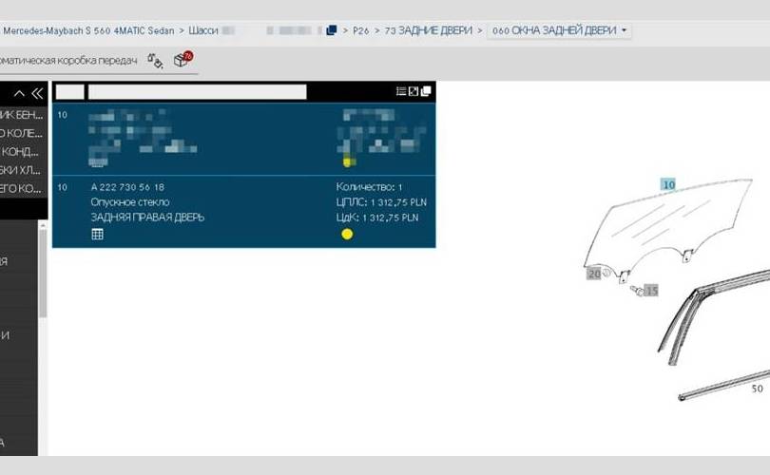The width and height of the screenshot is (770, 475).
Task: Select callout 15 next to the bolt
Action: (651, 290)
